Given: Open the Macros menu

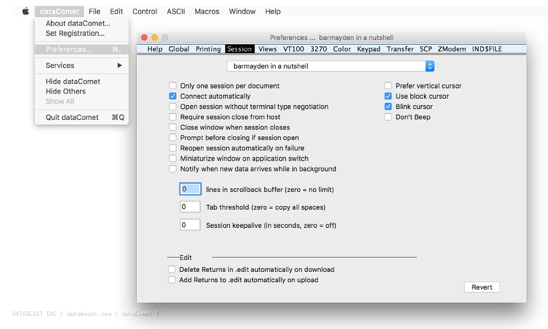Looking at the screenshot, I should tap(207, 11).
